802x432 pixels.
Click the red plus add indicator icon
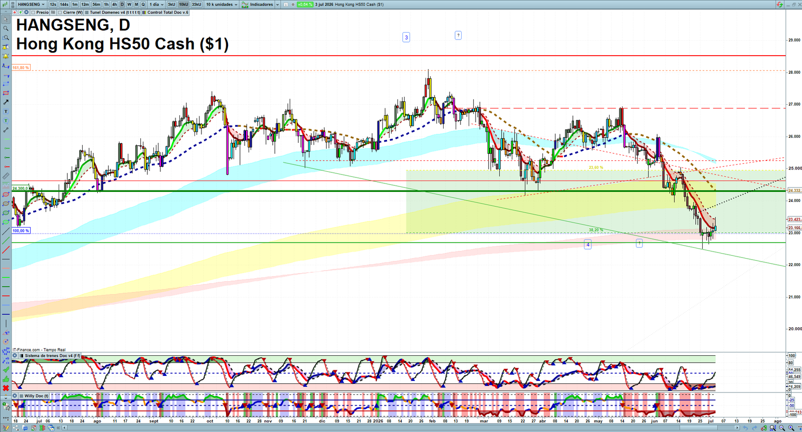(x=15, y=12)
